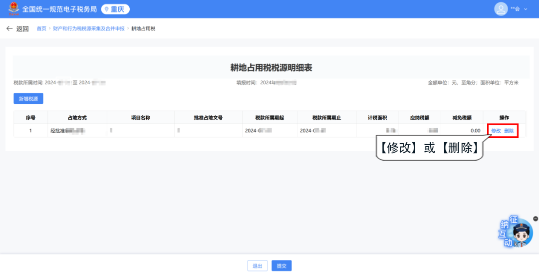Select the 项目名称 column header

(x=141, y=118)
